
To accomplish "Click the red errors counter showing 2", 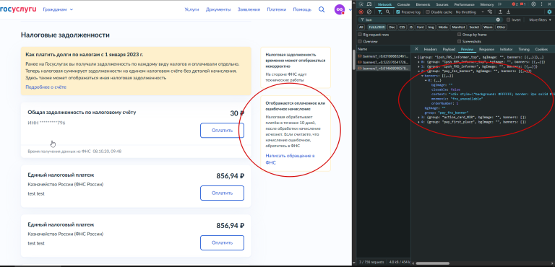I will [x=515, y=4].
